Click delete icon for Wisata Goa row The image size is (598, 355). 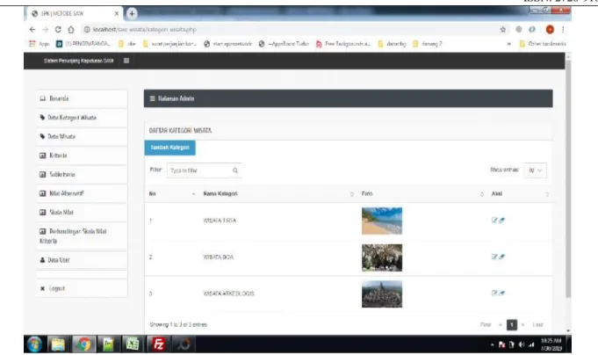[502, 257]
